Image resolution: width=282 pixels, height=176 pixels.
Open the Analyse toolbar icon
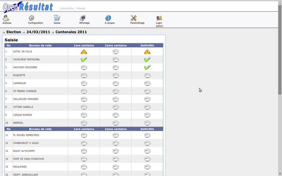[7, 18]
